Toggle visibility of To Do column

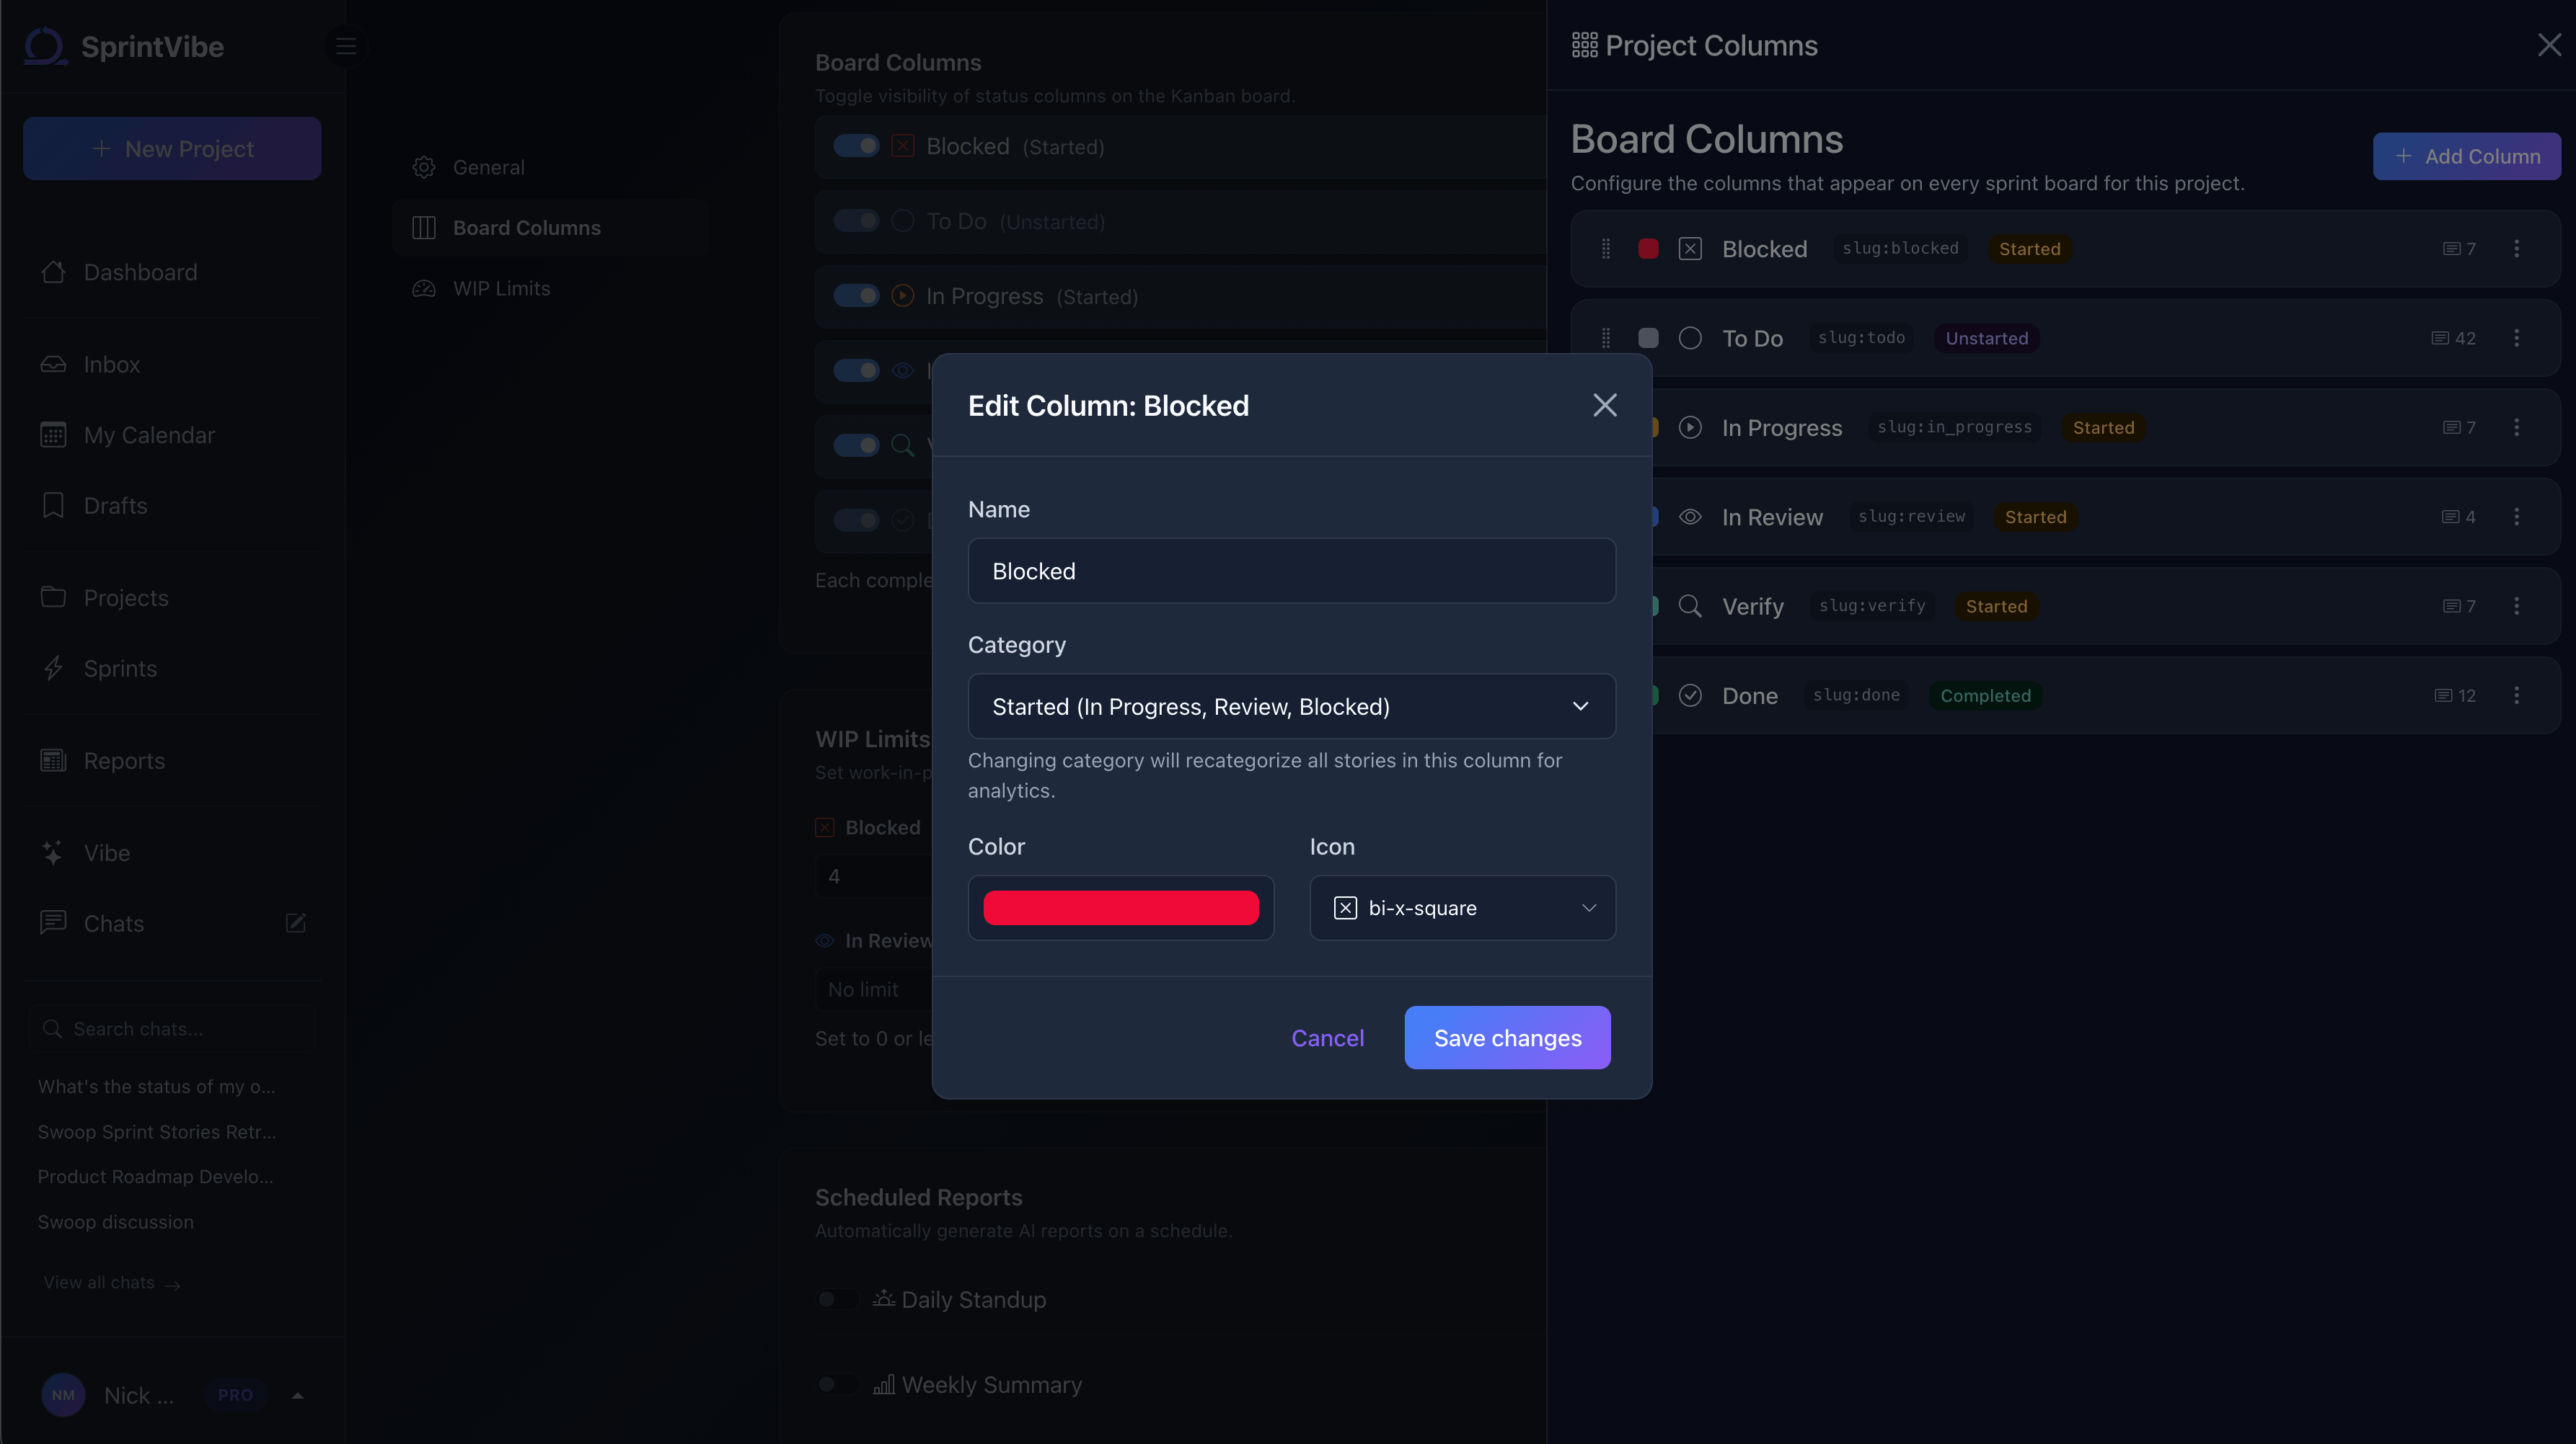(x=857, y=220)
